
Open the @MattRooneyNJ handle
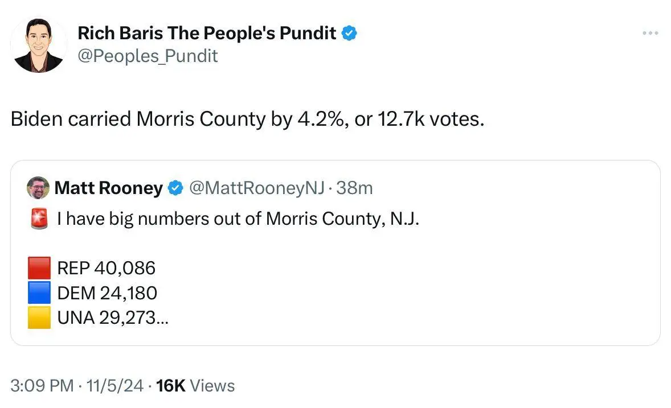click(x=256, y=188)
